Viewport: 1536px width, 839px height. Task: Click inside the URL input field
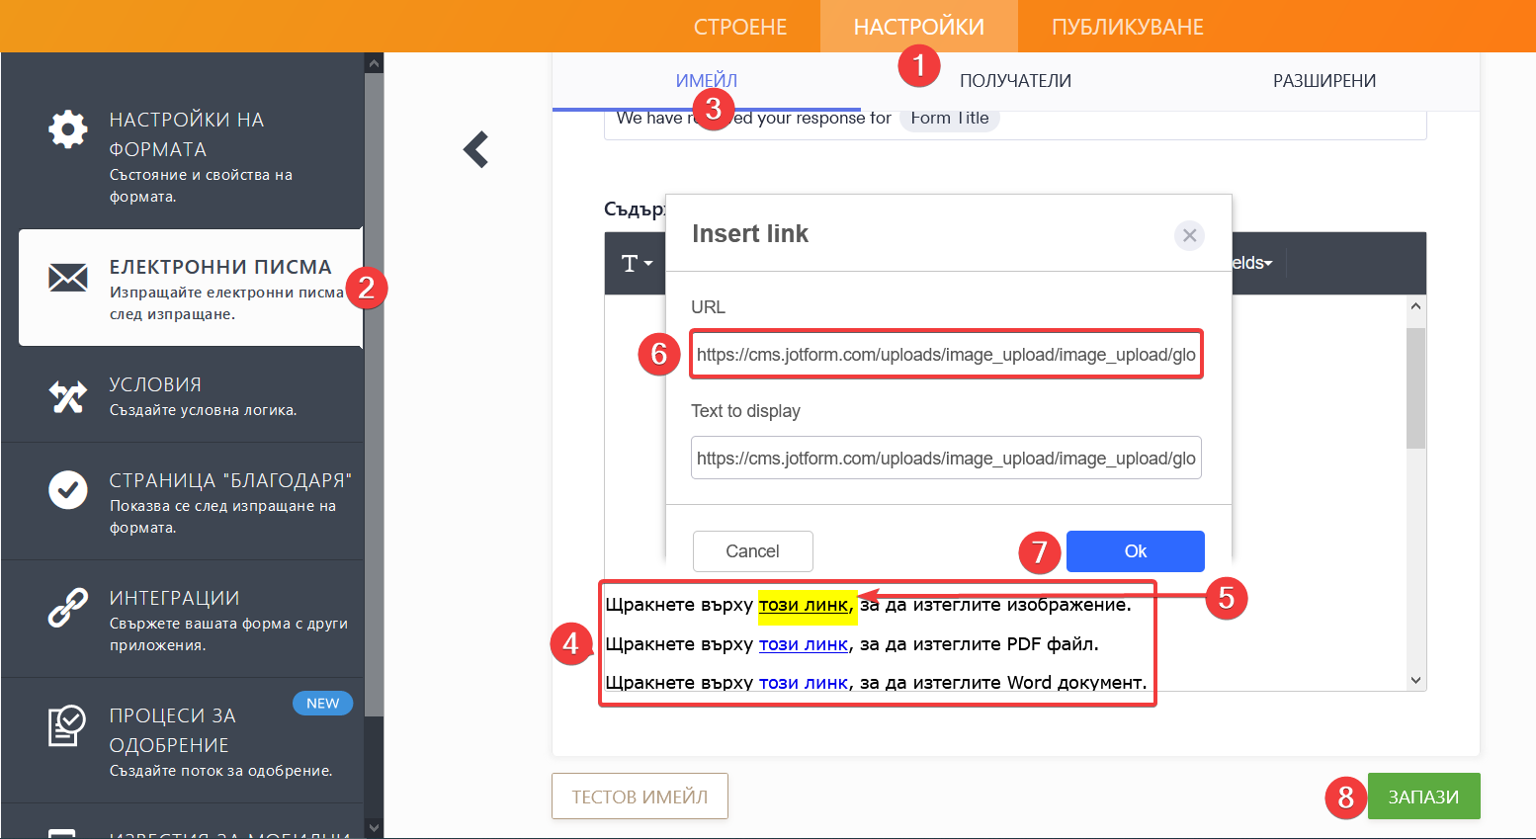click(x=945, y=355)
